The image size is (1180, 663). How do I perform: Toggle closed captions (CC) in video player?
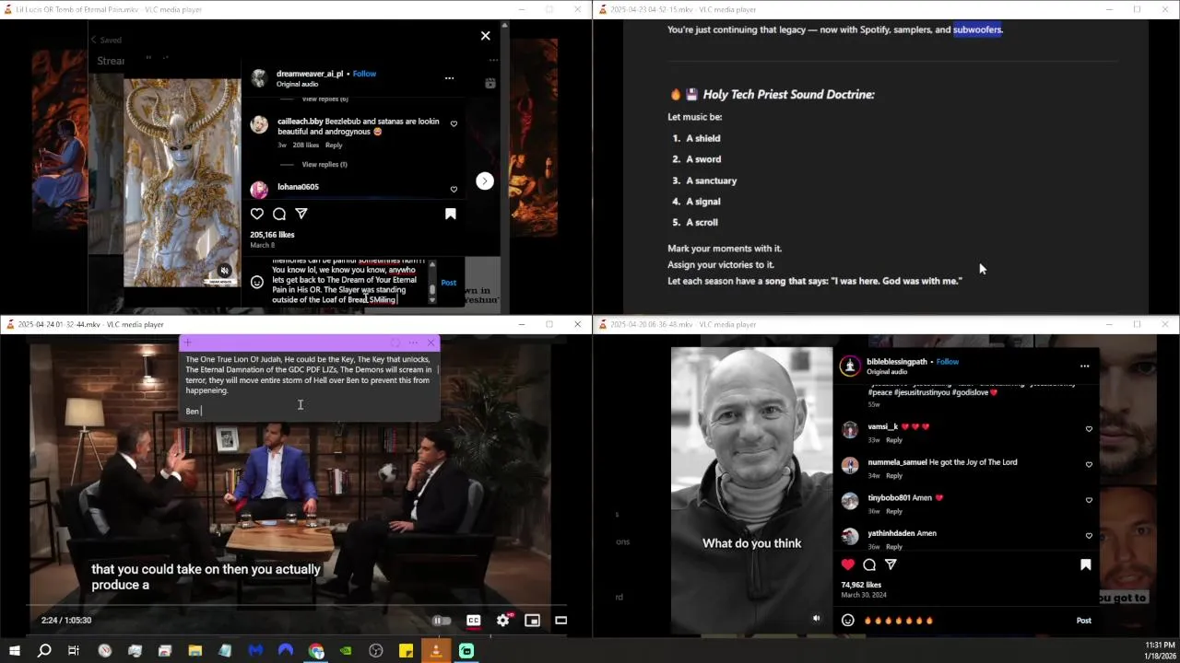pyautogui.click(x=474, y=621)
